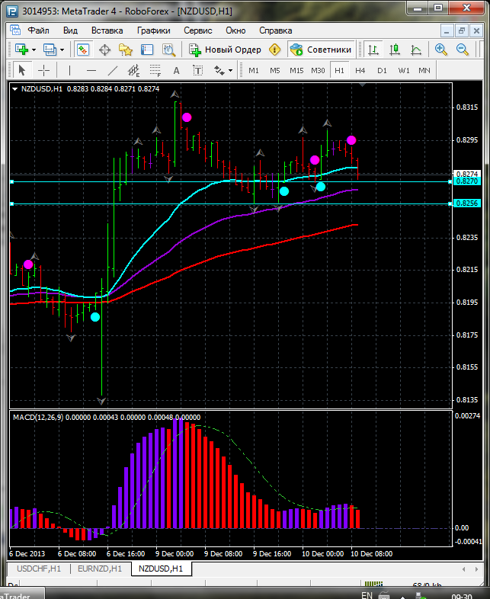Expand the arrows objects dropdown
490x599 pixels.
coord(231,70)
